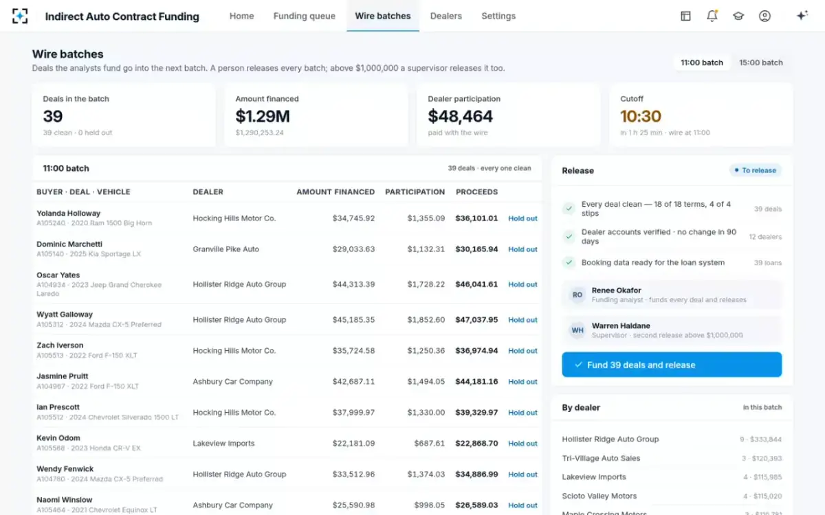Image resolution: width=825 pixels, height=515 pixels.
Task: Open the layout panel icon
Action: click(x=685, y=16)
